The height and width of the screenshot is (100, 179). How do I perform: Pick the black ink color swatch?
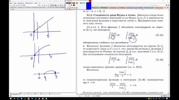coord(67,3)
